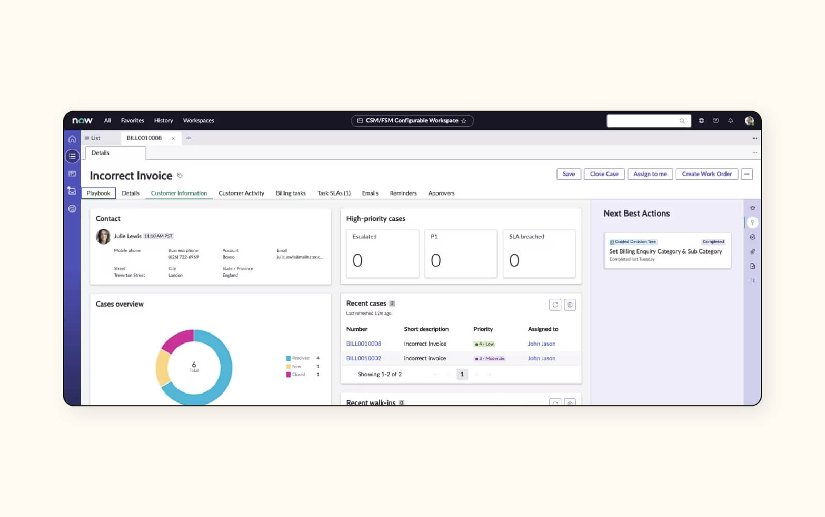
Task: Click the '4 - Low' priority badge
Action: 484,344
